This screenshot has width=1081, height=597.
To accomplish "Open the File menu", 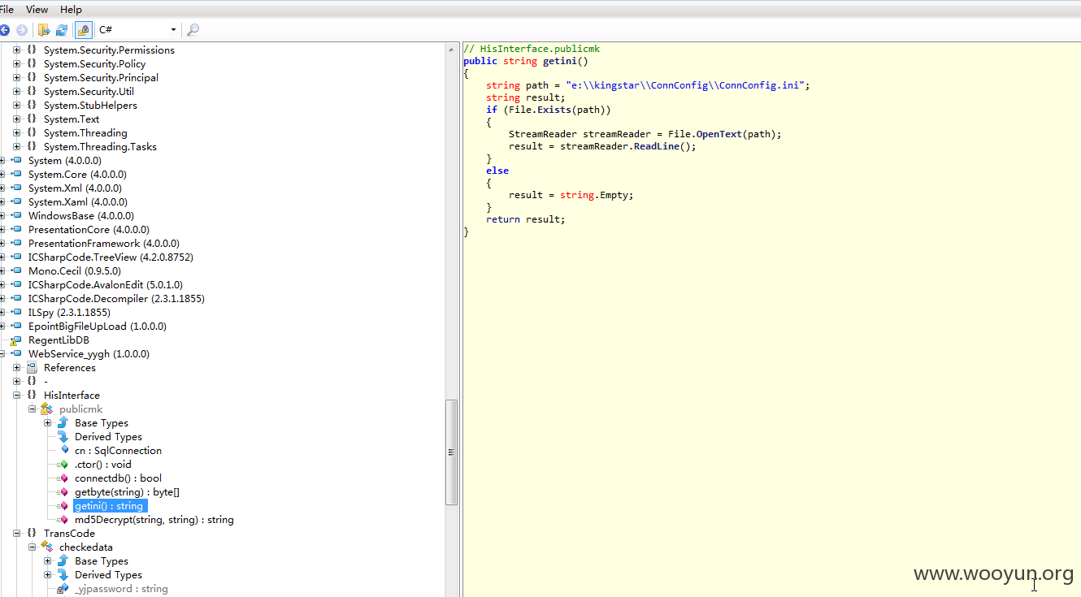I will point(7,10).
